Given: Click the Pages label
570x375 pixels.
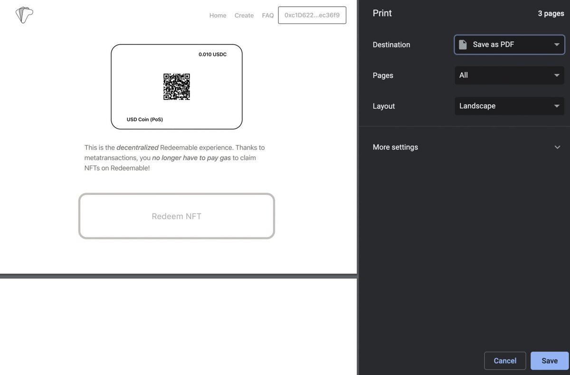Looking at the screenshot, I should click(383, 75).
